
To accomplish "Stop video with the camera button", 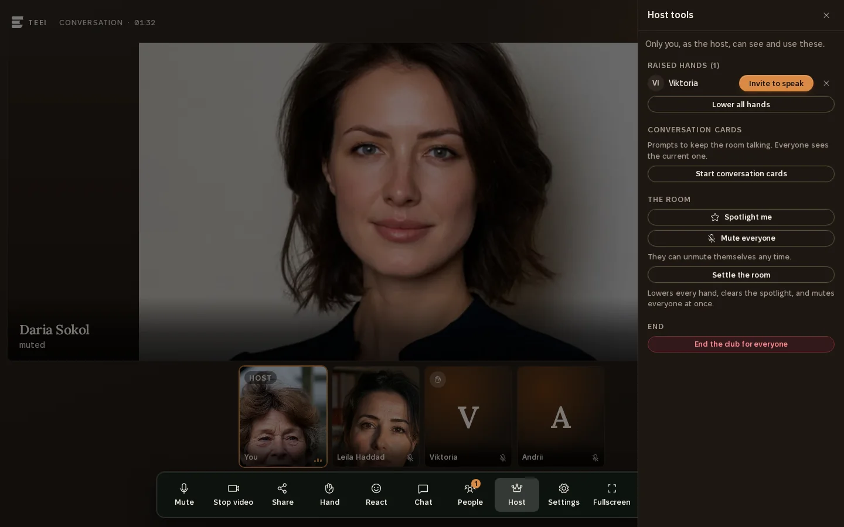I will pos(233,495).
